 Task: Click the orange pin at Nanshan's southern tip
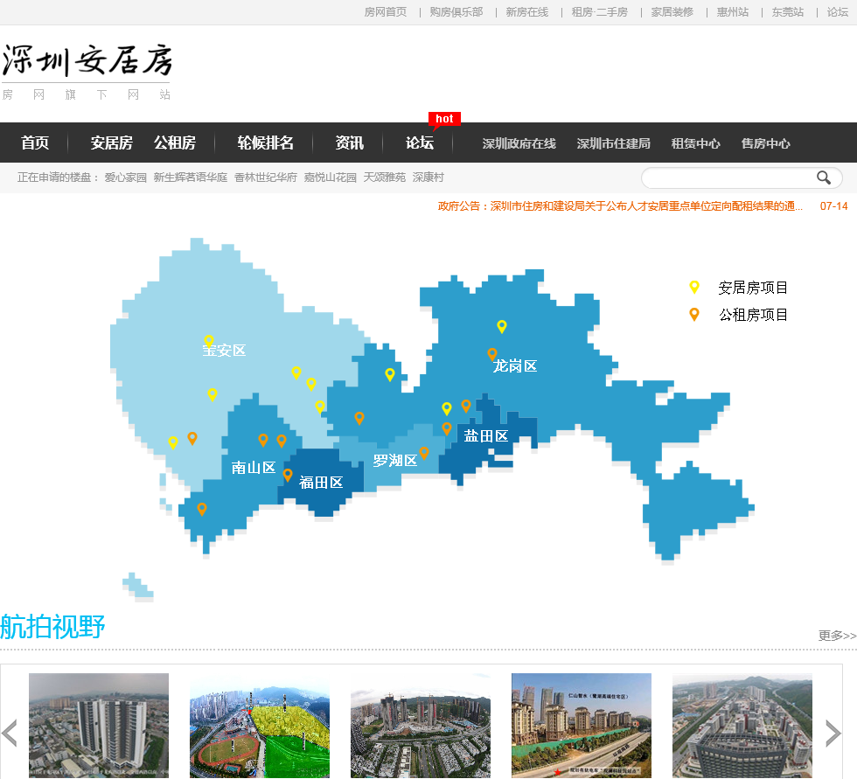pyautogui.click(x=202, y=509)
